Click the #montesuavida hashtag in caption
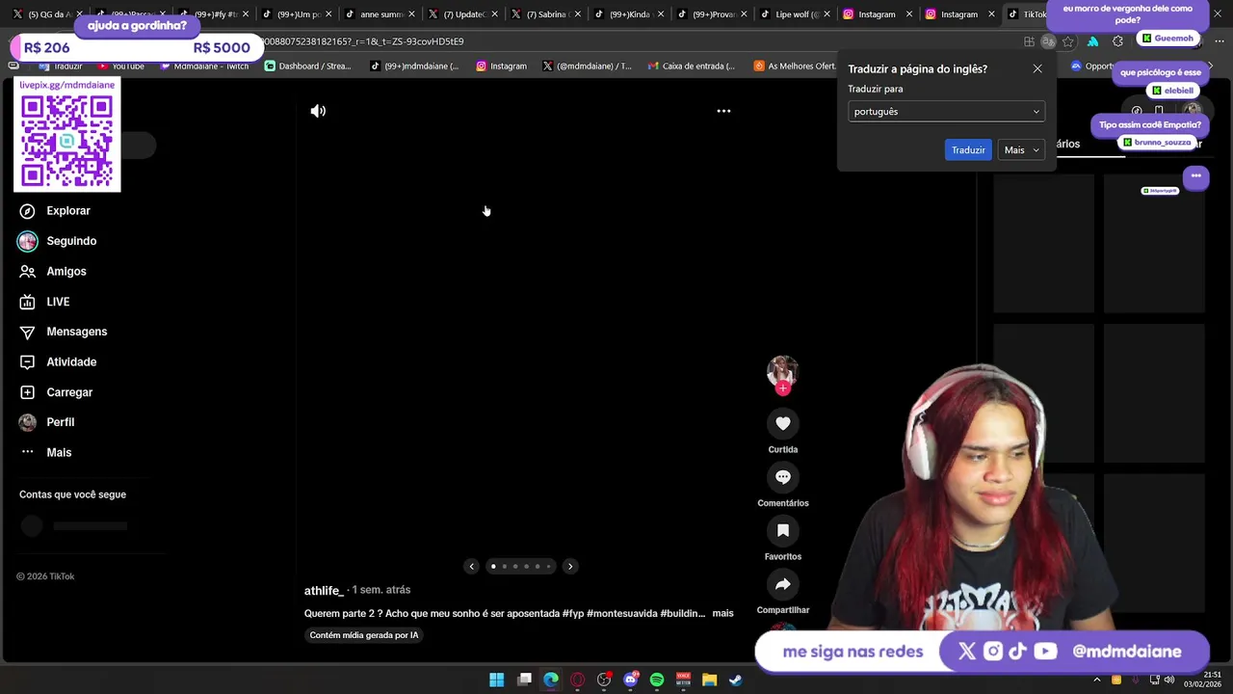The width and height of the screenshot is (1233, 694). 621,613
